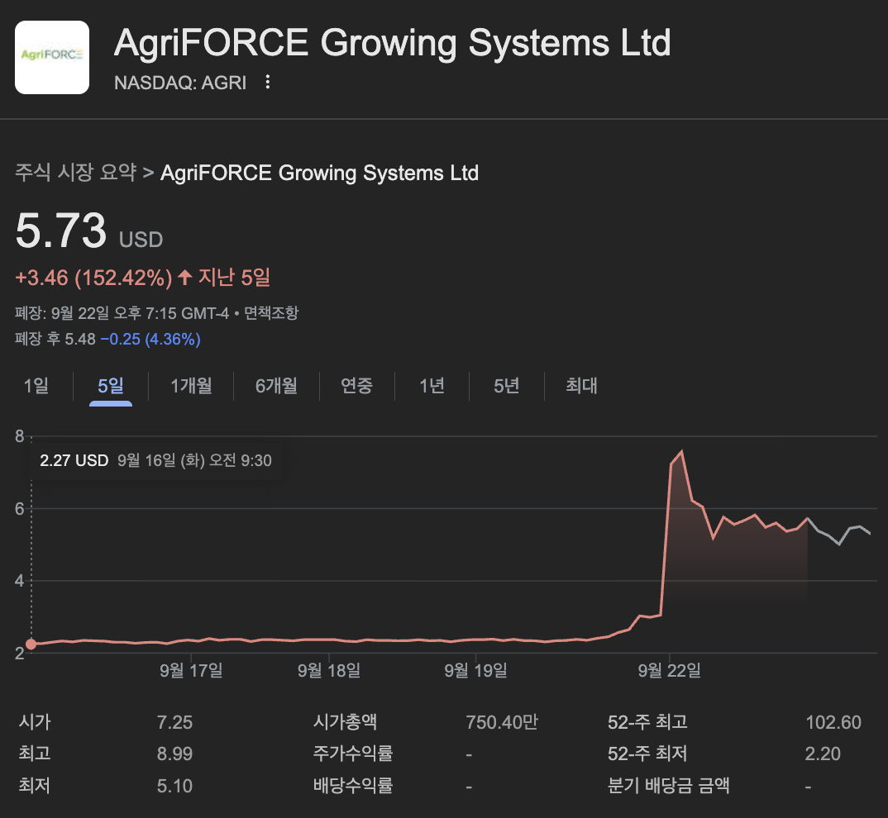Screen dimensions: 888x818
Task: Click the upward arrow next to 지난 5일
Action: [x=185, y=278]
